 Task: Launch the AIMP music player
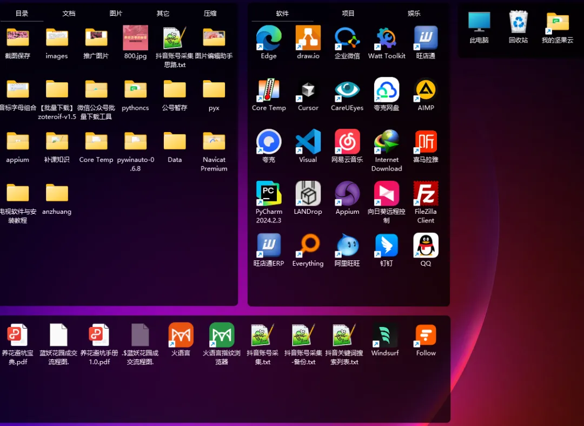point(426,89)
